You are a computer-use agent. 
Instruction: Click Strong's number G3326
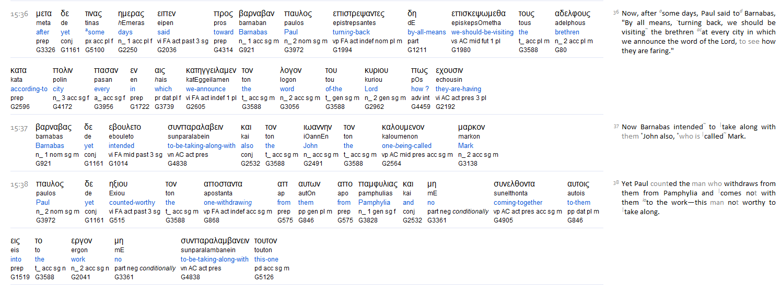(44, 50)
